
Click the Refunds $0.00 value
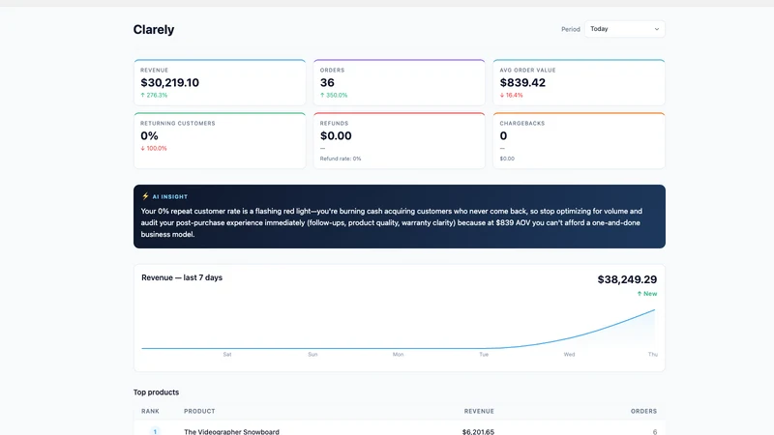pyautogui.click(x=336, y=136)
